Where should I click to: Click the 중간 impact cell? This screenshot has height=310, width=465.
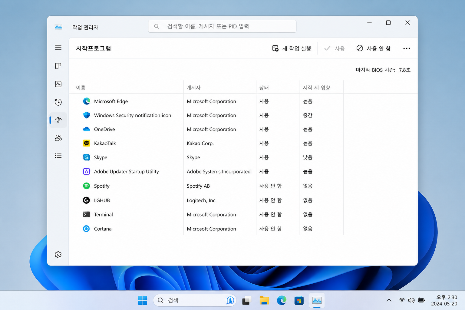[x=308, y=115]
